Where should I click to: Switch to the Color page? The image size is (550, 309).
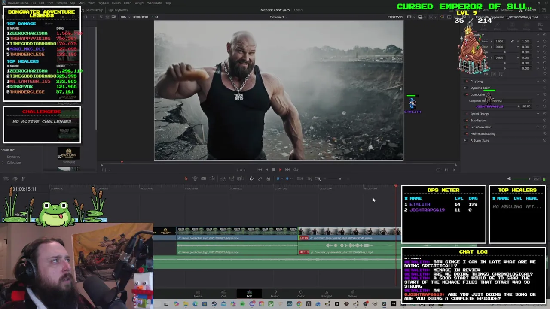[x=301, y=294]
